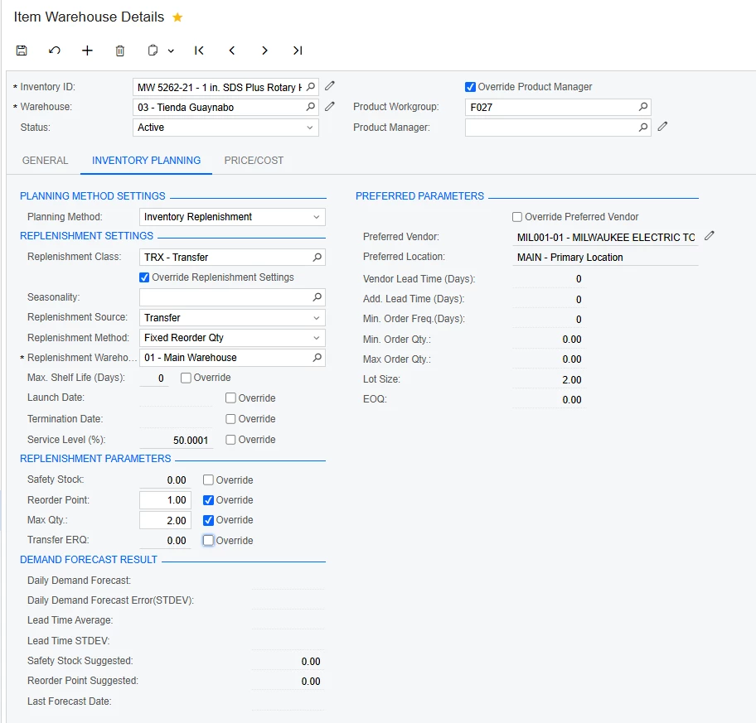The image size is (756, 723).
Task: Check Launch Date Override box
Action: click(230, 398)
